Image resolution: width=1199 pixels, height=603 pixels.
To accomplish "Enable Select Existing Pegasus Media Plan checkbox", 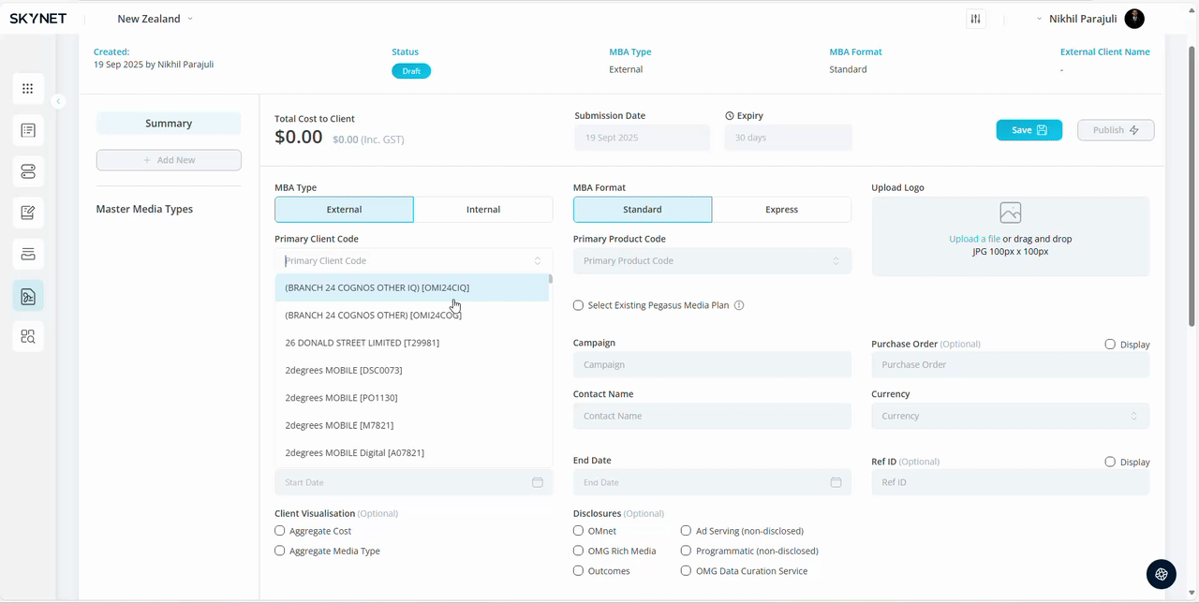I will [x=579, y=305].
